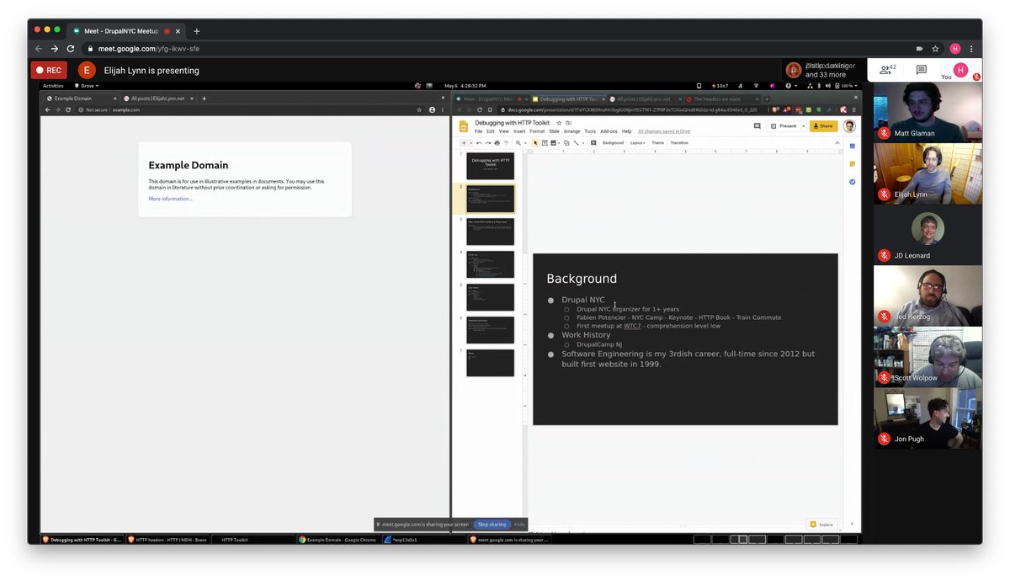
Task: Click the Explore button in Slides
Action: coord(821,525)
